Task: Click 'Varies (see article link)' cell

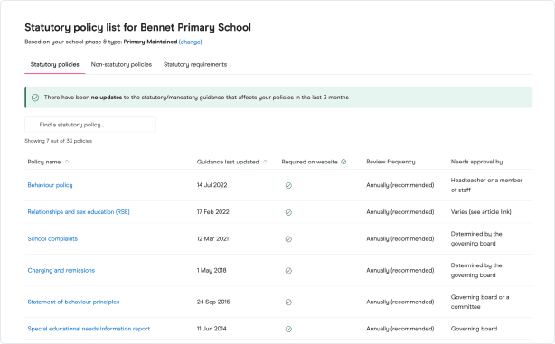Action: click(x=481, y=212)
